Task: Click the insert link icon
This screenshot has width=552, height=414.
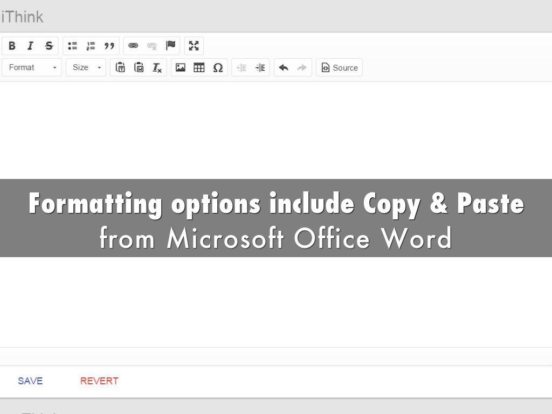Action: (133, 46)
